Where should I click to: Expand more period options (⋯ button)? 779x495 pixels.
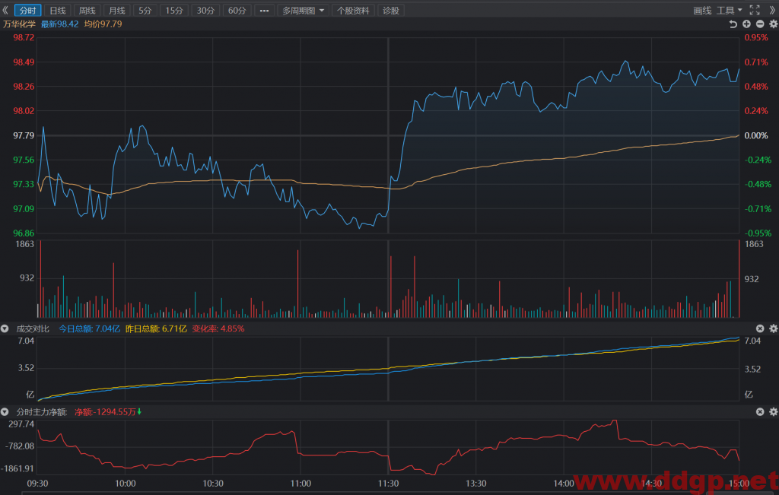[264, 11]
